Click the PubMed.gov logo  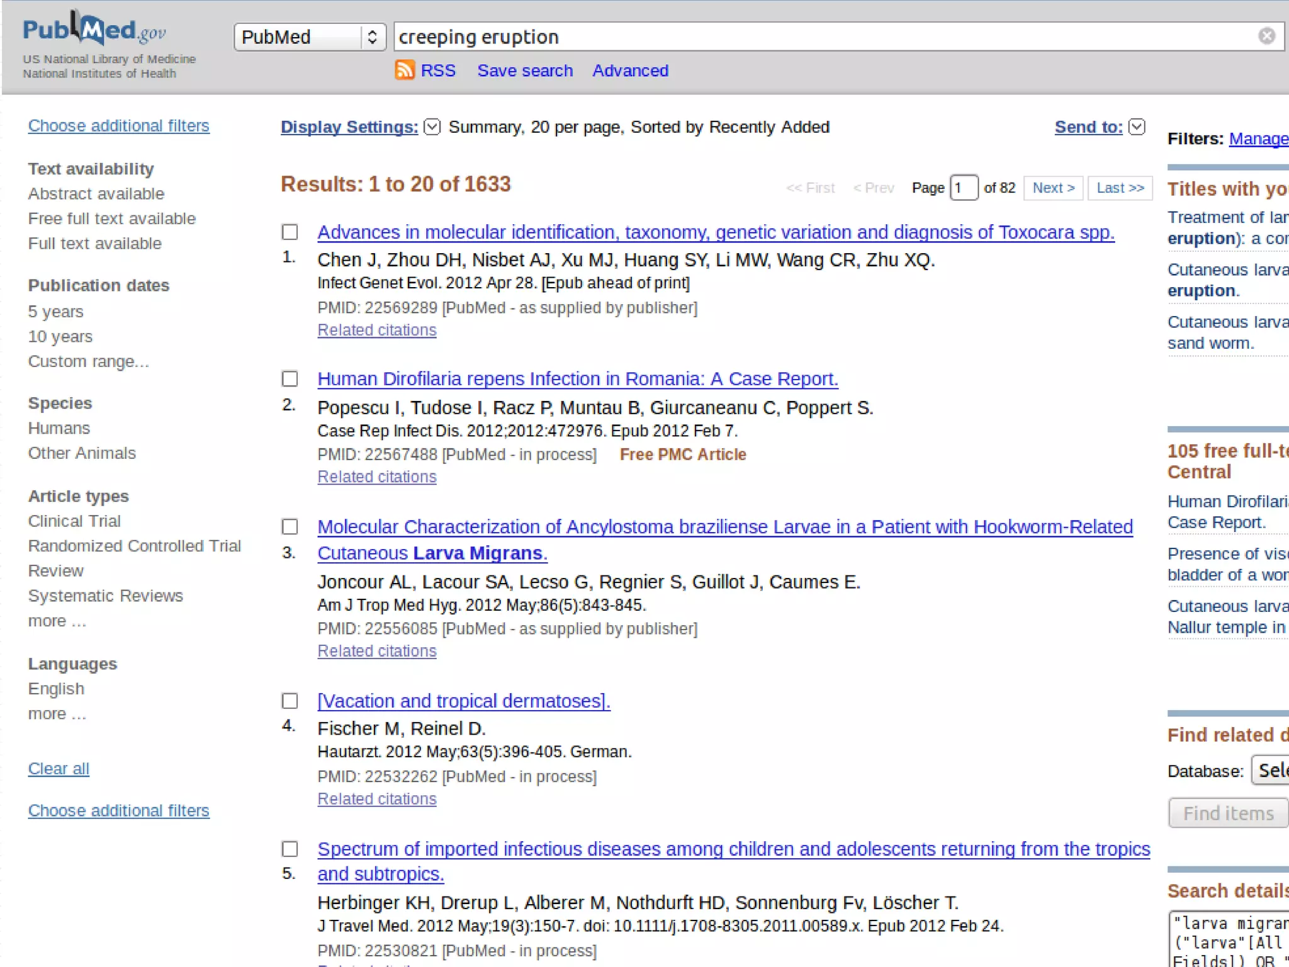coord(94,30)
